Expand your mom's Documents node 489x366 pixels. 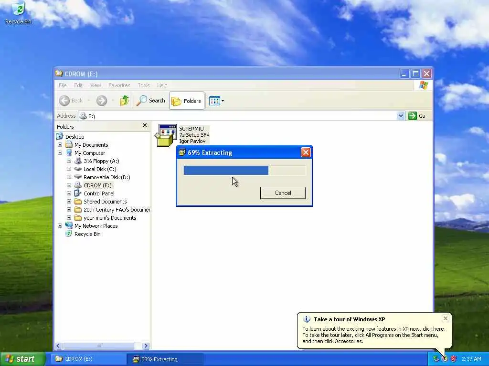(x=69, y=217)
